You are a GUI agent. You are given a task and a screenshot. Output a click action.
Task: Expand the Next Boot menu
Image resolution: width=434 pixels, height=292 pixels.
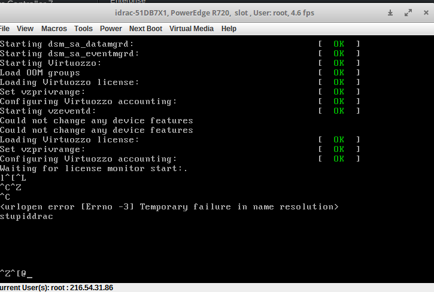(x=145, y=29)
